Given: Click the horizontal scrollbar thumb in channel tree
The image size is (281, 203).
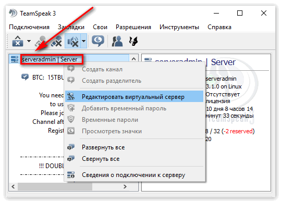Looking at the screenshot, I should [55, 187].
